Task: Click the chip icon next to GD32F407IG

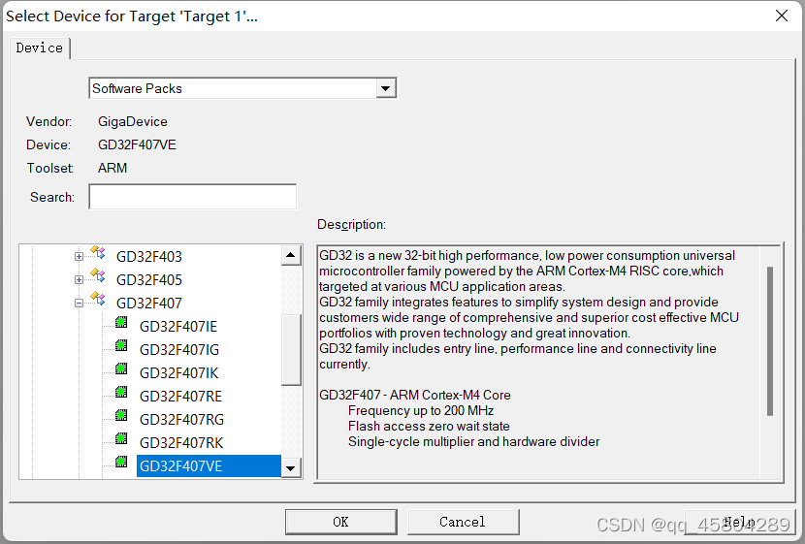Action: point(121,345)
